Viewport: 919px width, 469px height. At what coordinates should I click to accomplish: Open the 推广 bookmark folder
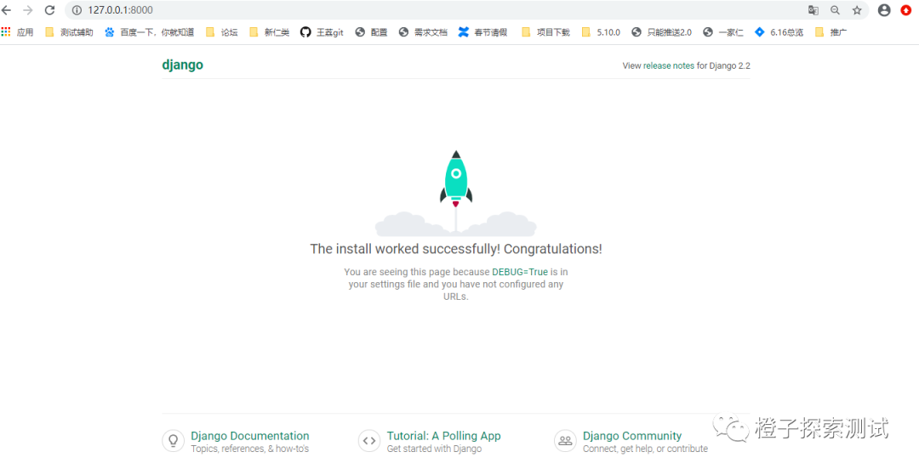click(831, 32)
